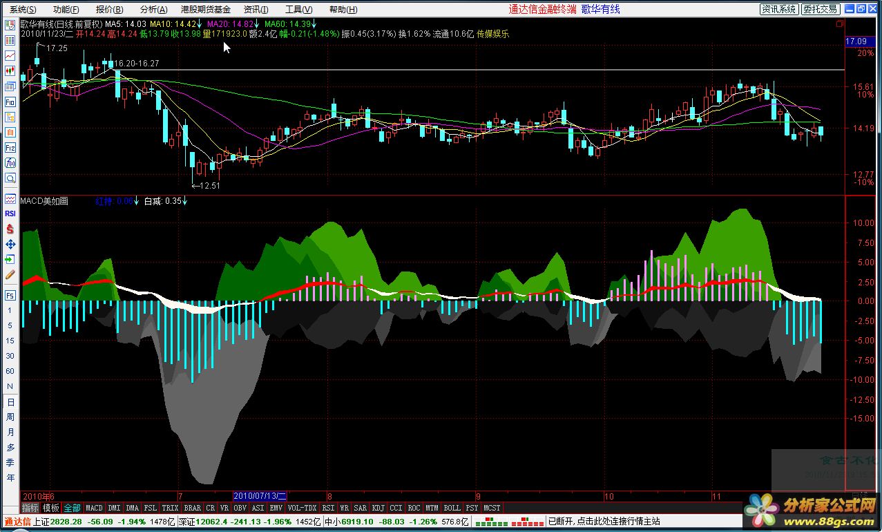Select the N custom period
Image resolution: width=882 pixels, height=532 pixels.
10,387
